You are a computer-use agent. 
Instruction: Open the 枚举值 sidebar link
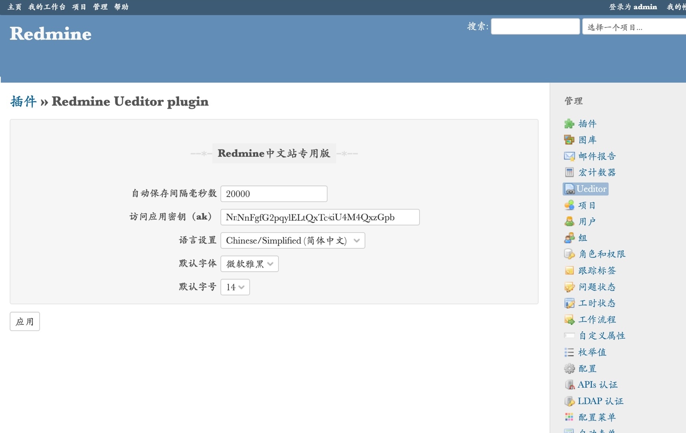coord(592,352)
